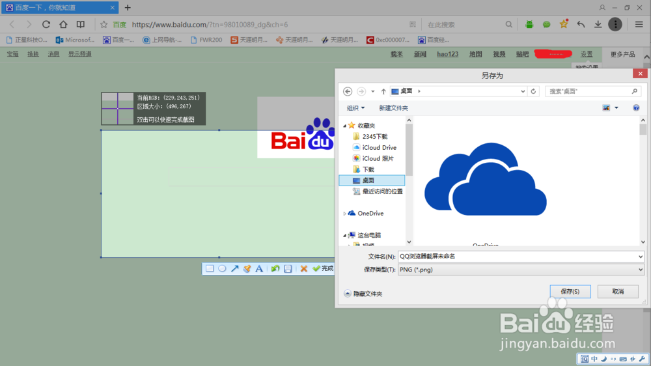This screenshot has height=366, width=651.
Task: Expand the address path dropdown in Save As dialog
Action: click(x=523, y=91)
